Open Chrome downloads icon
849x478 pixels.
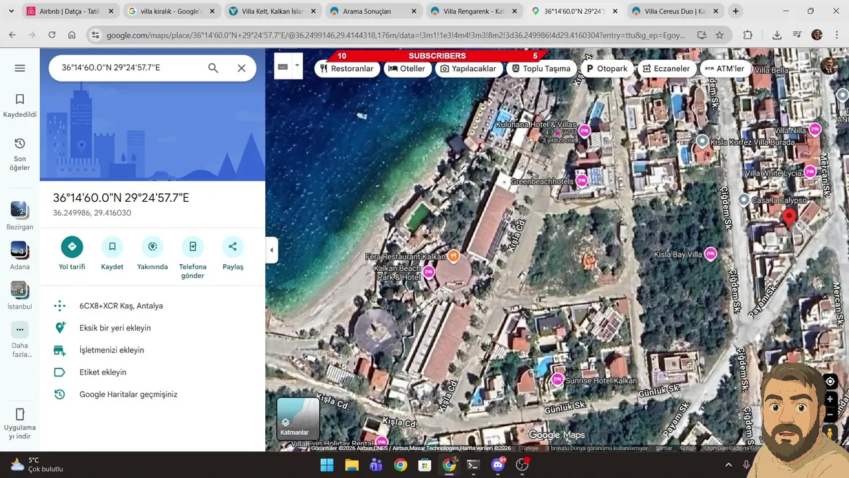click(x=777, y=35)
